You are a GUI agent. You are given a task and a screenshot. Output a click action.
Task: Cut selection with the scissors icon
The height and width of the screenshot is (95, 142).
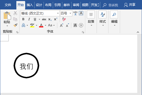point(15,13)
